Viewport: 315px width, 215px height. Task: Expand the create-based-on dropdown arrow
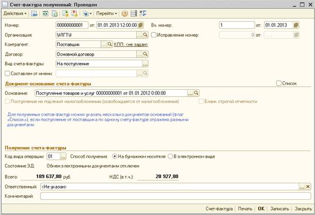tap(90, 13)
